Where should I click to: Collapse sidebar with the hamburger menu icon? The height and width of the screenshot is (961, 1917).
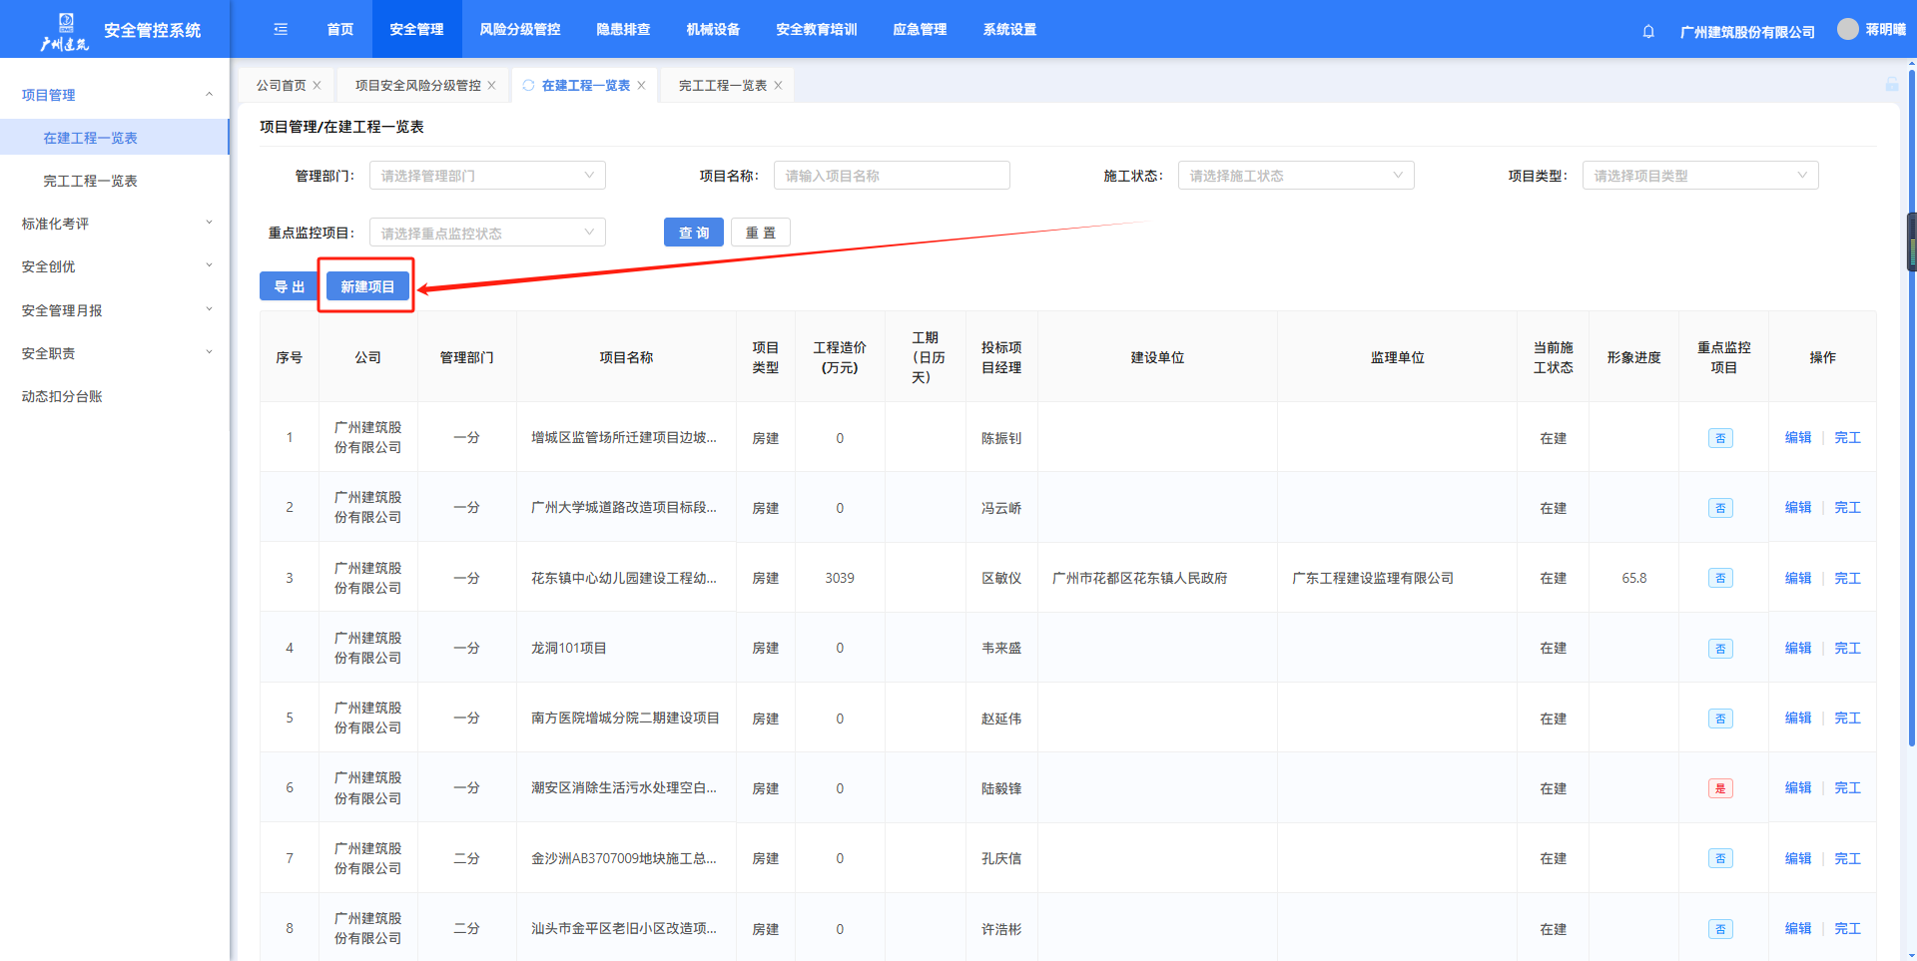[x=281, y=30]
